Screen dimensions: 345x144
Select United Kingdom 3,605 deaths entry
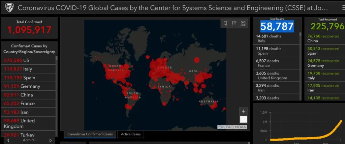(x=276, y=76)
